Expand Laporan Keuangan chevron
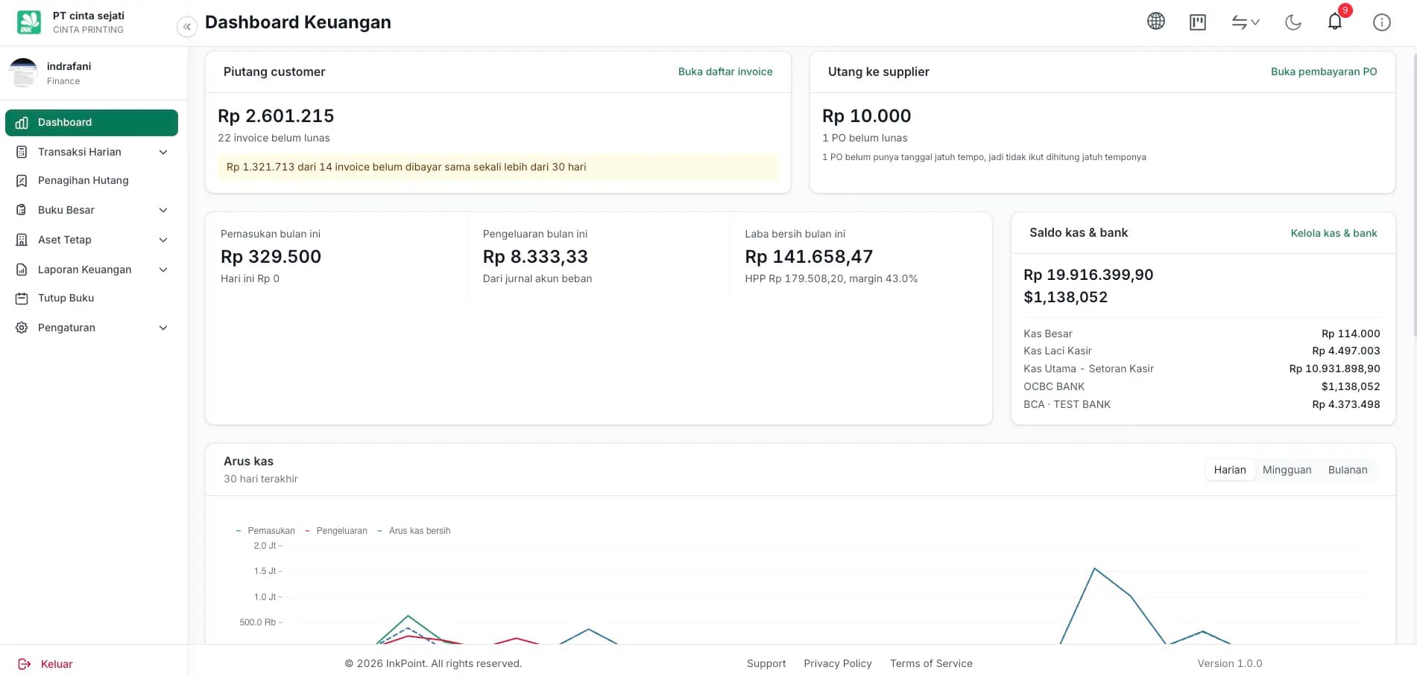This screenshot has height=676, width=1417. pos(163,270)
